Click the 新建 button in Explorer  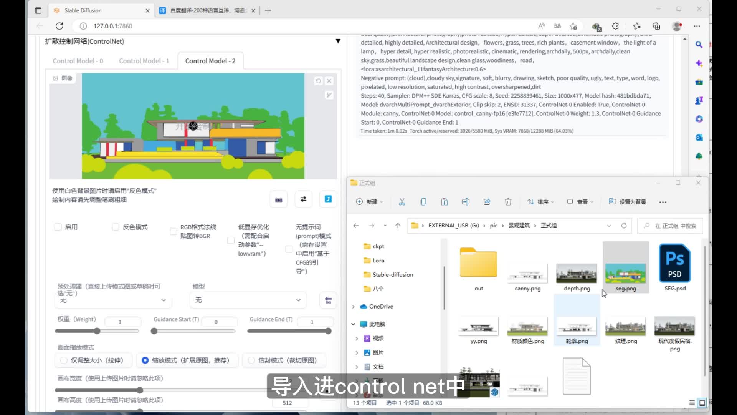point(369,202)
